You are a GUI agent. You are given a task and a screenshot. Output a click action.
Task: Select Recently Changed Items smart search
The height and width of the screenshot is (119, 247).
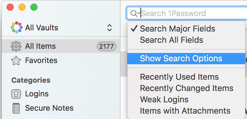[x=186, y=88]
